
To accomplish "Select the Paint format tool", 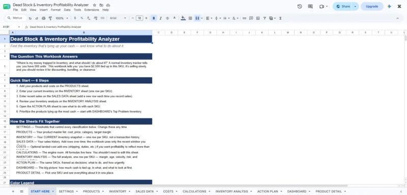I will [x=50, y=18].
